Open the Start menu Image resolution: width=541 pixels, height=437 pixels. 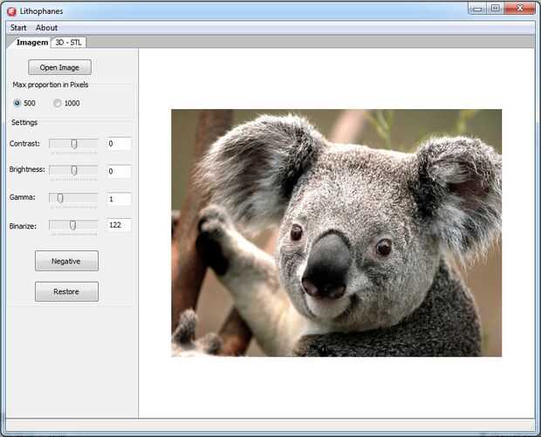click(x=18, y=28)
